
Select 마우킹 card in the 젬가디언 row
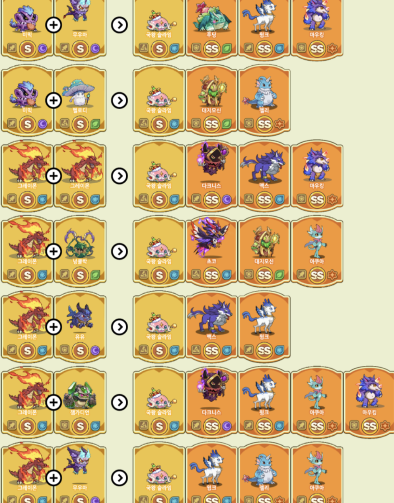(370, 402)
